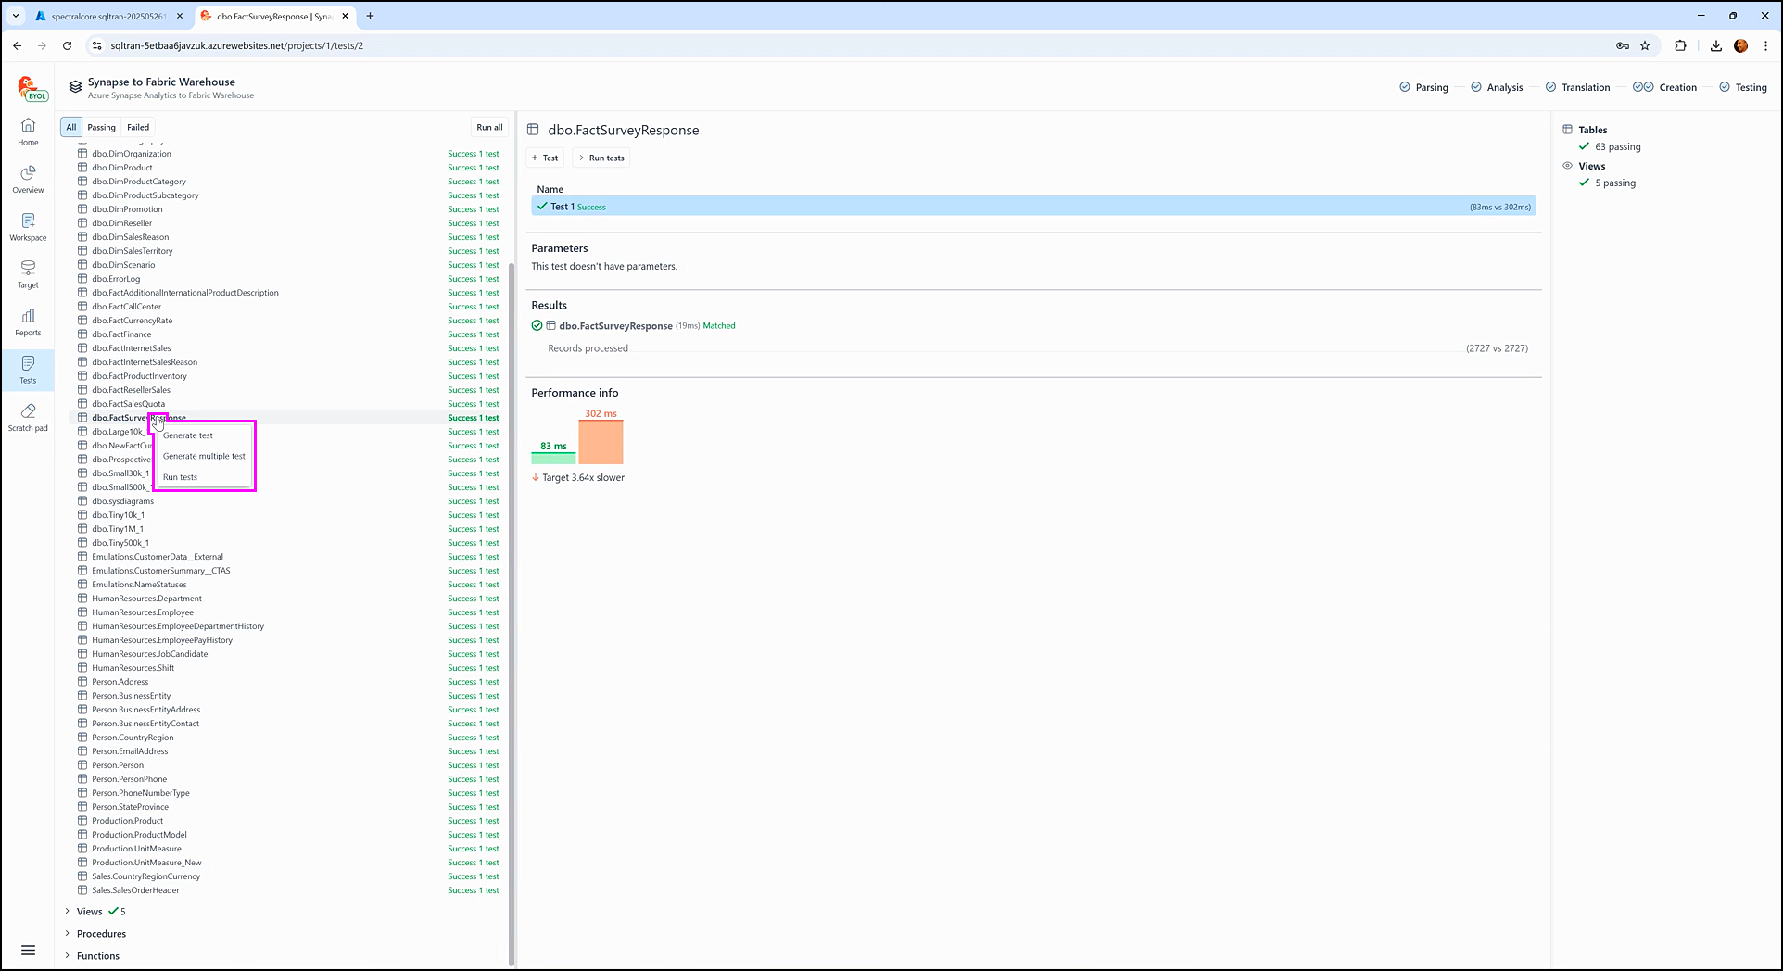Click the hamburger menu icon at bottom left
1783x971 pixels.
coord(28,950)
